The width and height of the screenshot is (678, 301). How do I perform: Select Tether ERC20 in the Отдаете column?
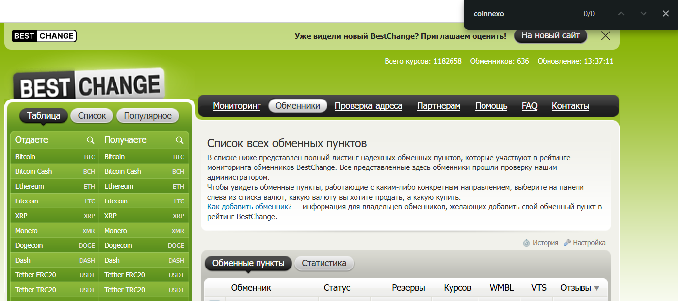point(55,275)
